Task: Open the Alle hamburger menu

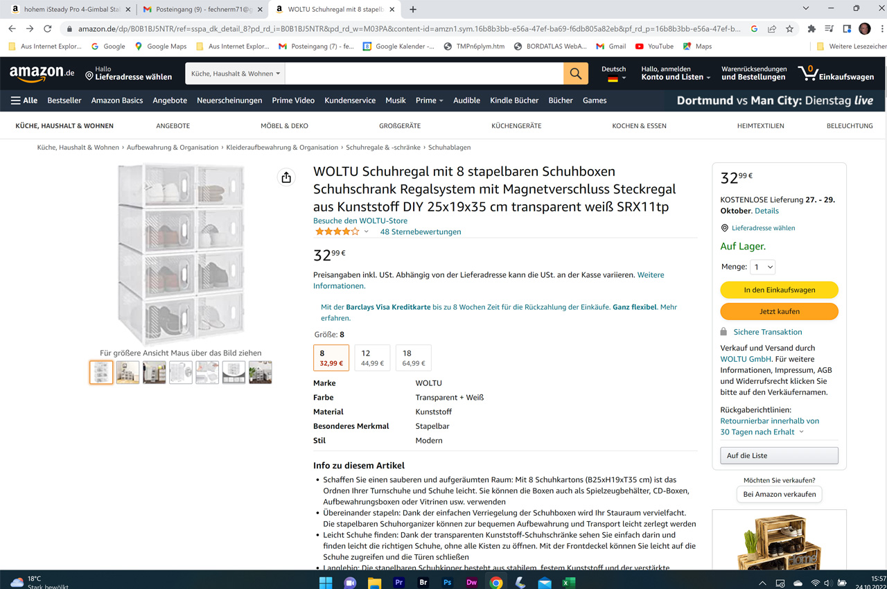Action: click(24, 100)
